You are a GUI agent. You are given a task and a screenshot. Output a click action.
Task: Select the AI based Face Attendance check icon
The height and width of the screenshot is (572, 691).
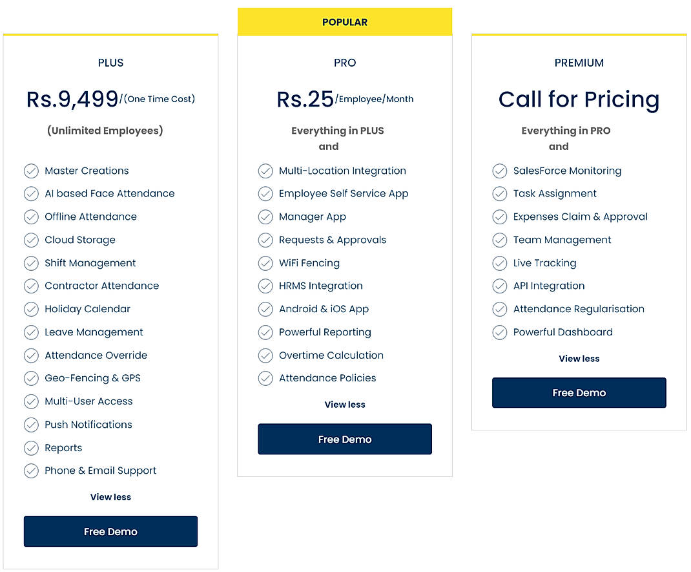click(x=32, y=193)
